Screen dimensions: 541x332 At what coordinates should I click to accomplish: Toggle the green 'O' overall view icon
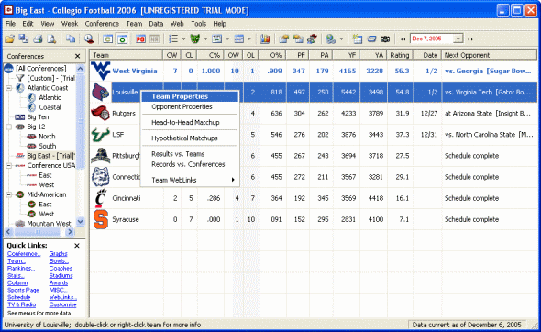[x=122, y=39]
